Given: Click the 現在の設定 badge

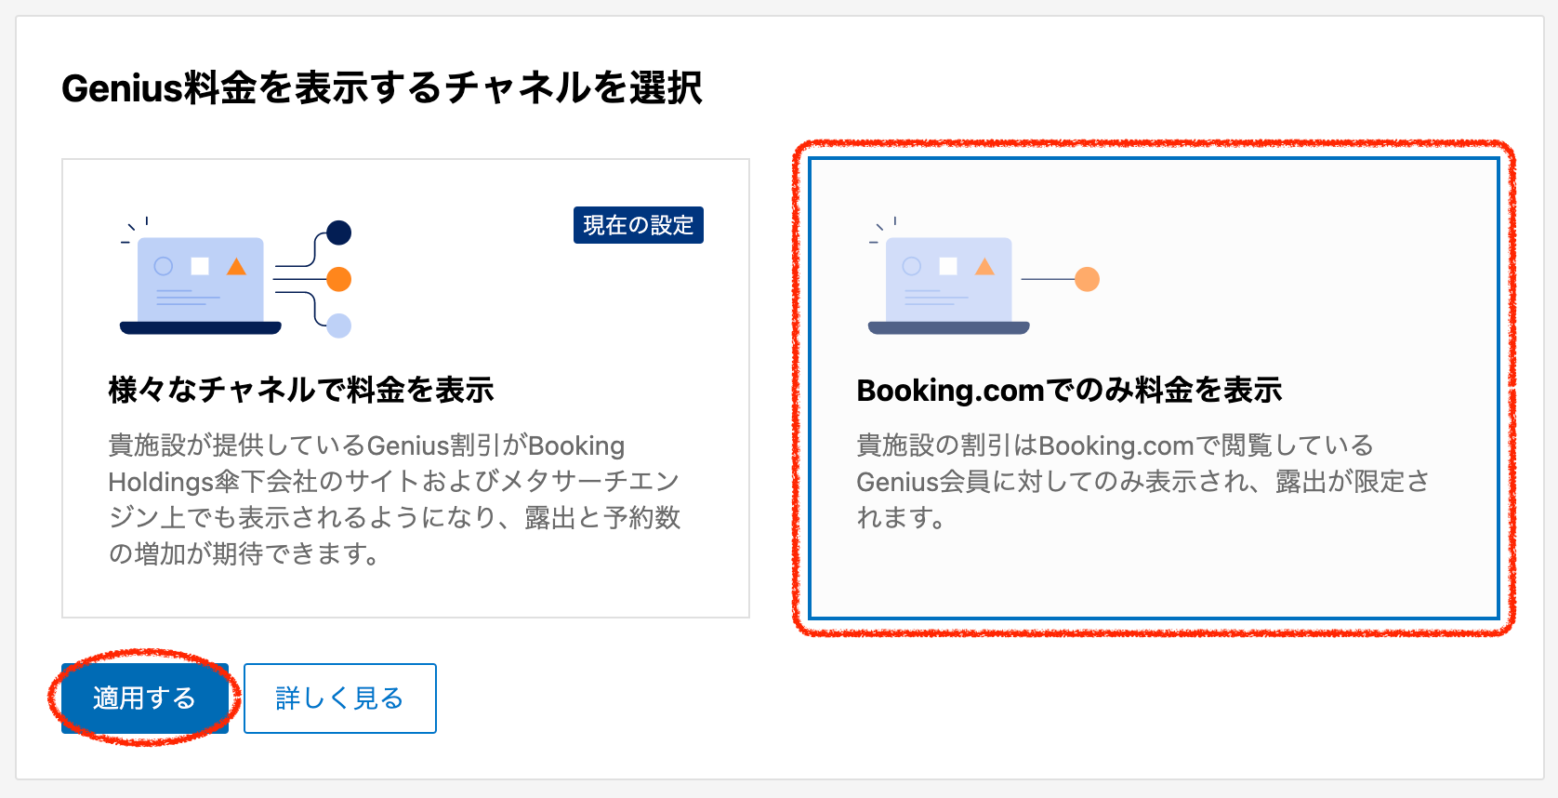Looking at the screenshot, I should (638, 225).
